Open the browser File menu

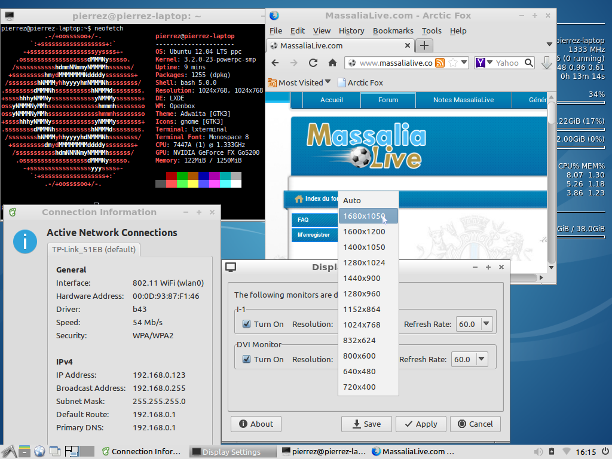[276, 31]
